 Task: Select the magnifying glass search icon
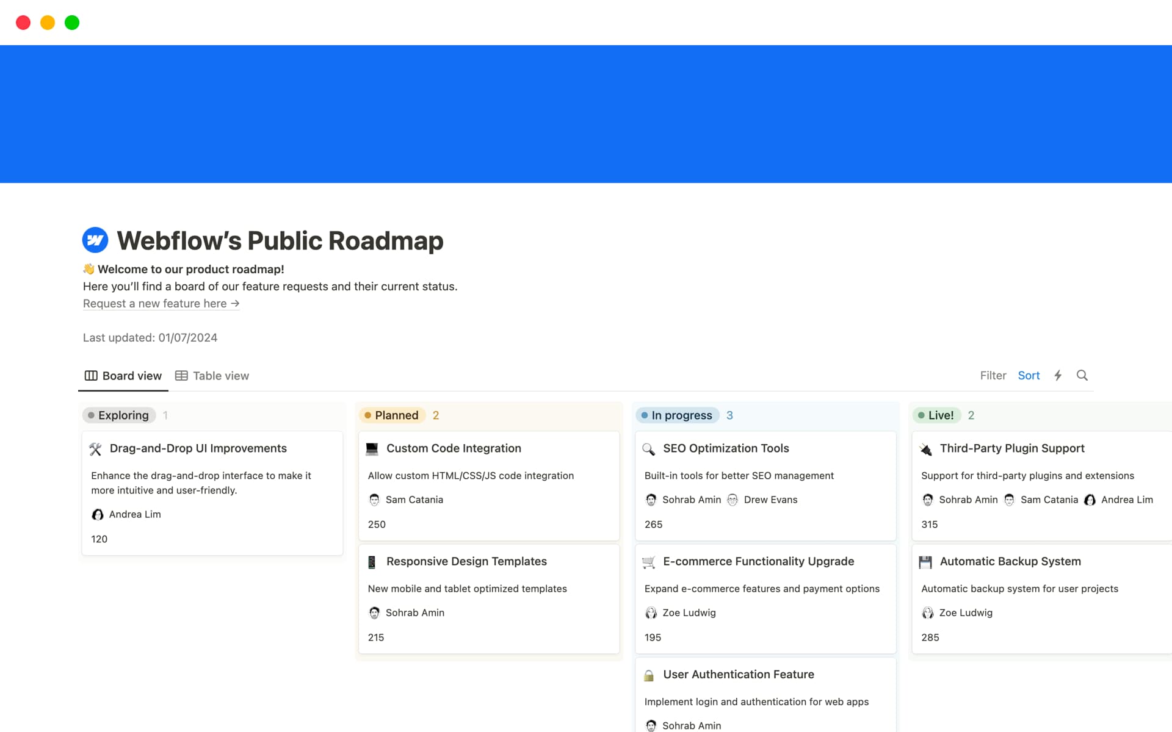(x=1082, y=375)
